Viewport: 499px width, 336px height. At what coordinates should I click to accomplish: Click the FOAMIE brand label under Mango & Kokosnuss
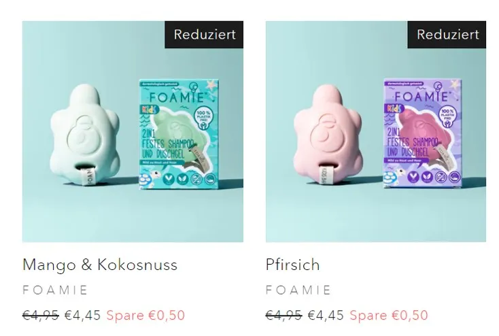[x=55, y=290]
